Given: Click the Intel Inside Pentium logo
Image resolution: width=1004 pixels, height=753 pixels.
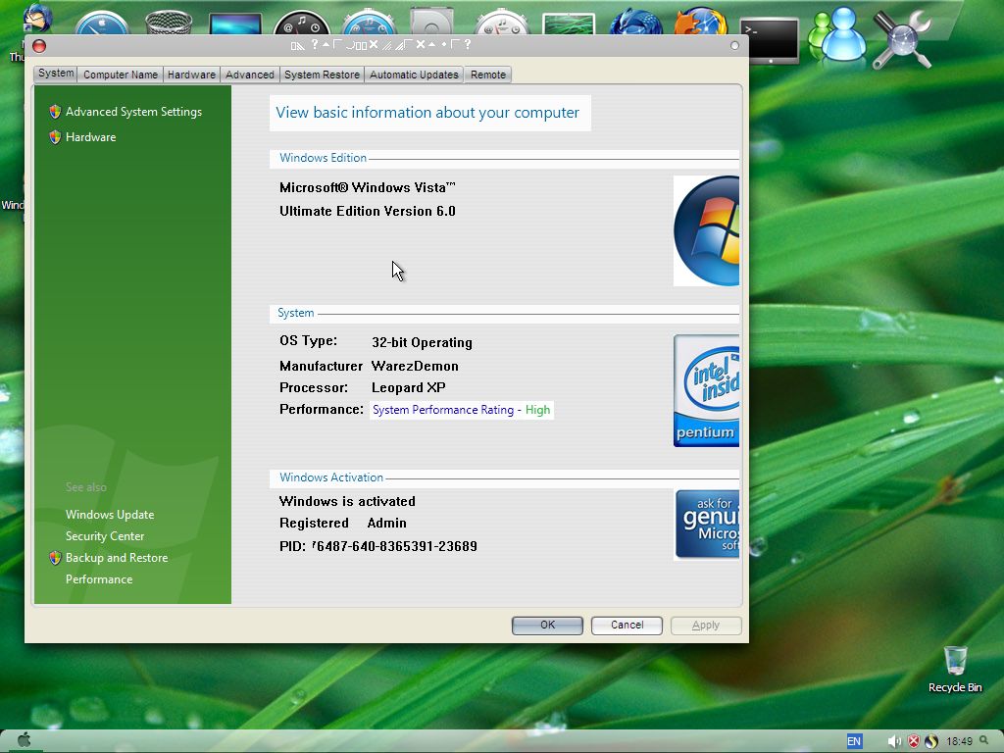Looking at the screenshot, I should pyautogui.click(x=706, y=390).
